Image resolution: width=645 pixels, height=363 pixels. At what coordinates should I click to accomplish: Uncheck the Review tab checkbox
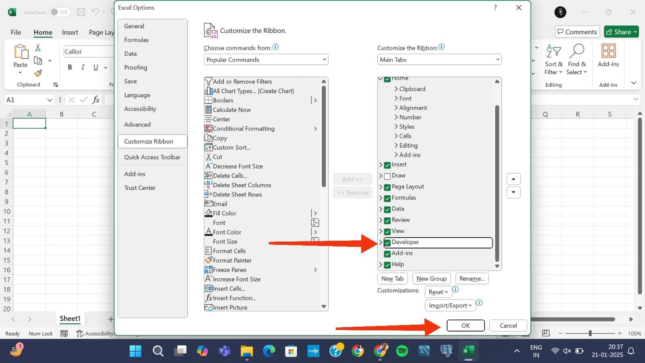tap(387, 221)
